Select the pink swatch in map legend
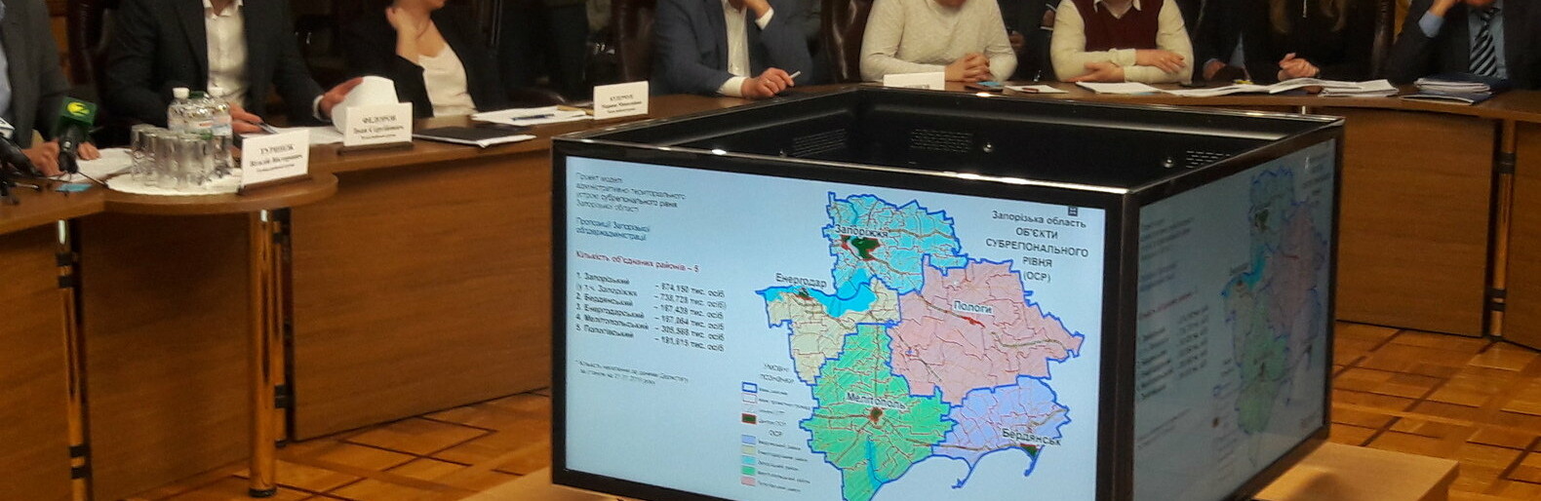 (749, 480)
